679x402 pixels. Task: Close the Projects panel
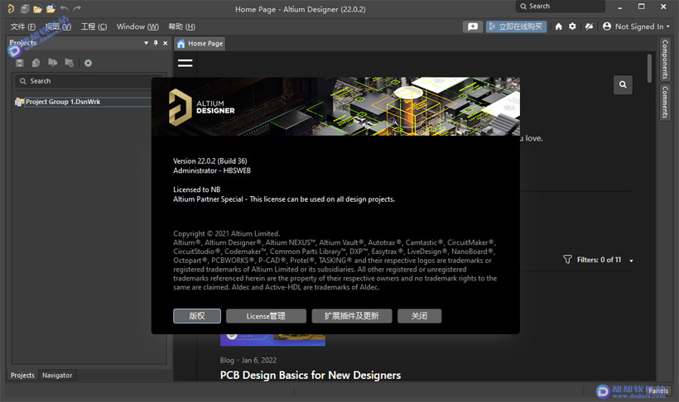[165, 43]
